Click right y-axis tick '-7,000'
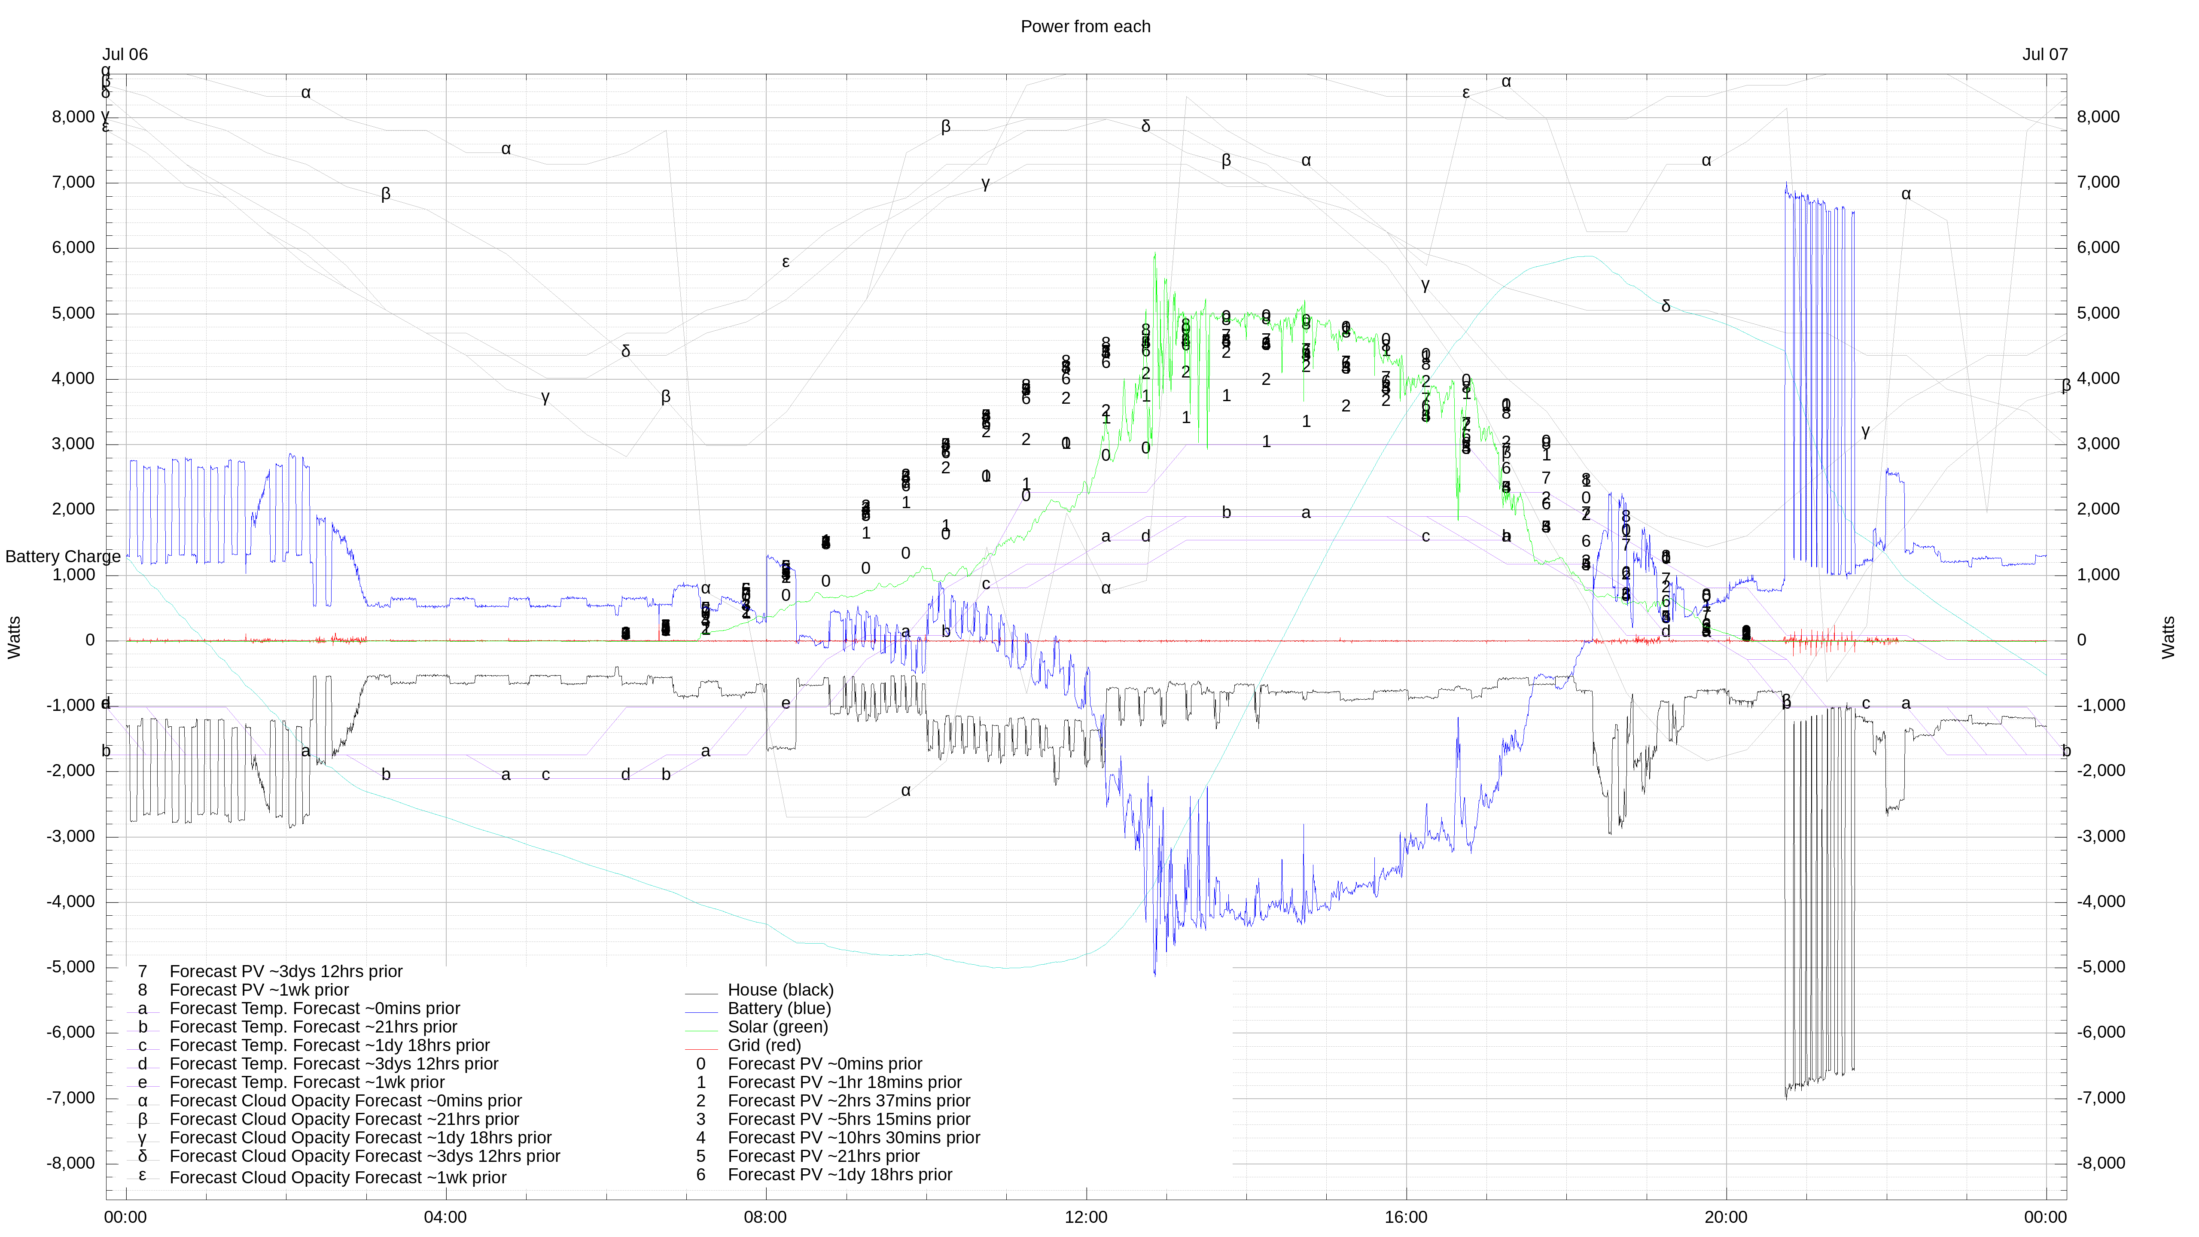 pos(2101,1098)
